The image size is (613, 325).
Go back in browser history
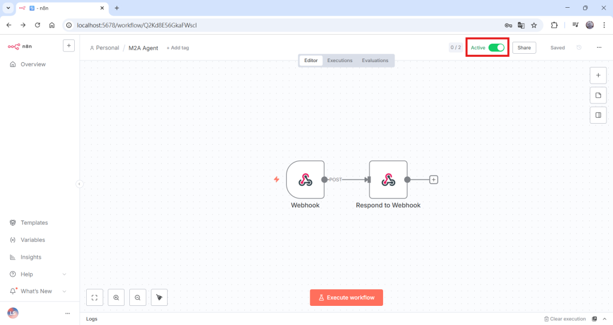pyautogui.click(x=8, y=25)
